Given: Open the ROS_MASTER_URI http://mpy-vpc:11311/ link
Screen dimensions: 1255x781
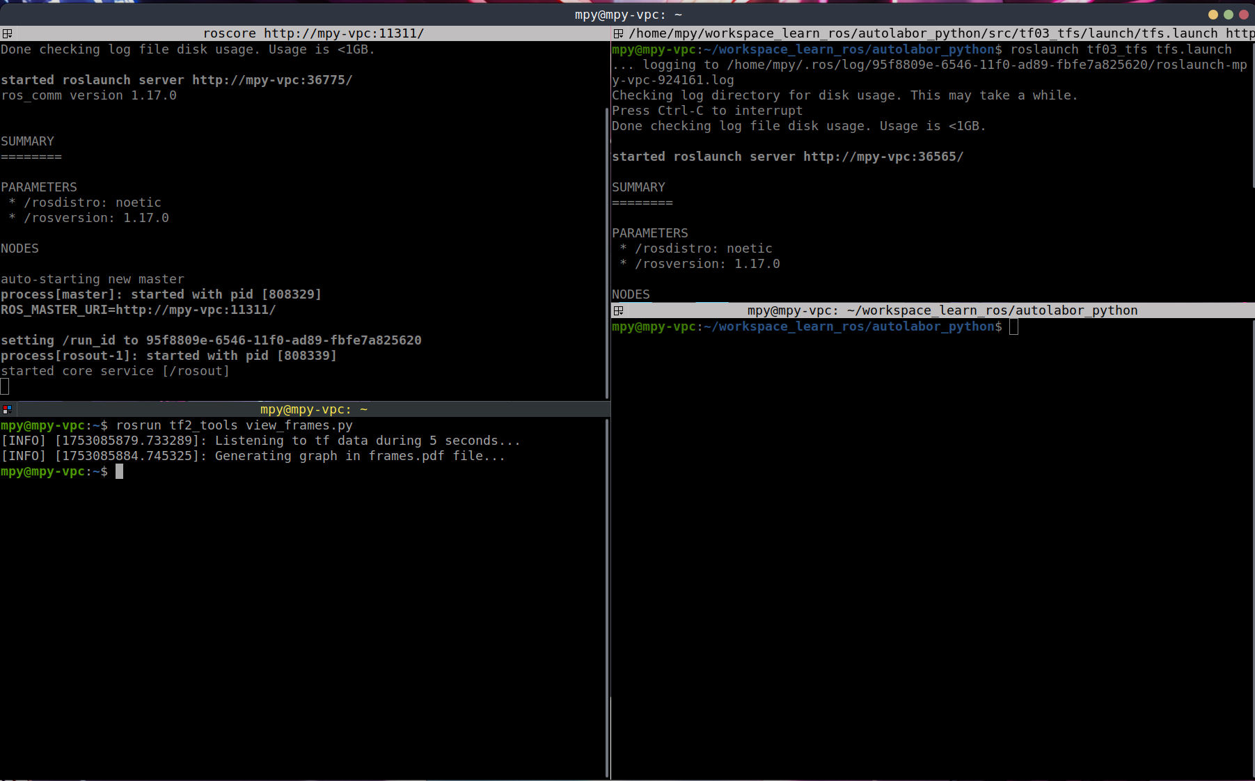Looking at the screenshot, I should point(196,310).
